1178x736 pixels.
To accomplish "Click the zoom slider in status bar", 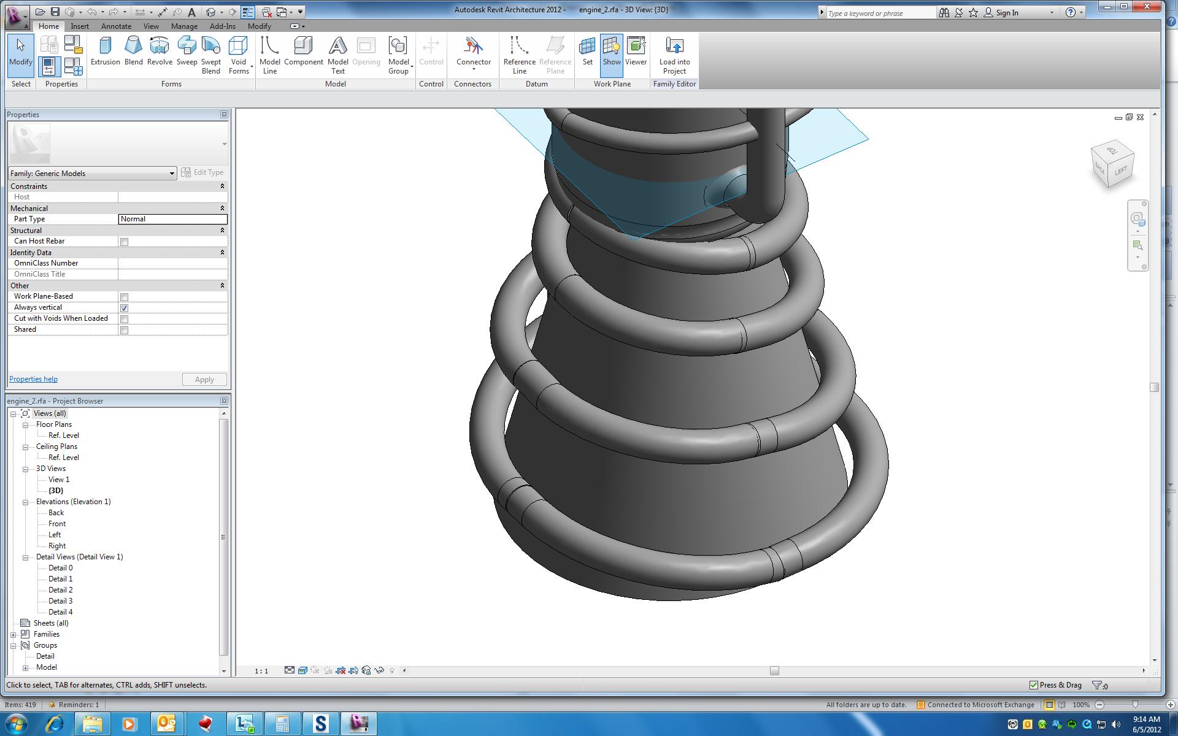I will coord(1134,705).
